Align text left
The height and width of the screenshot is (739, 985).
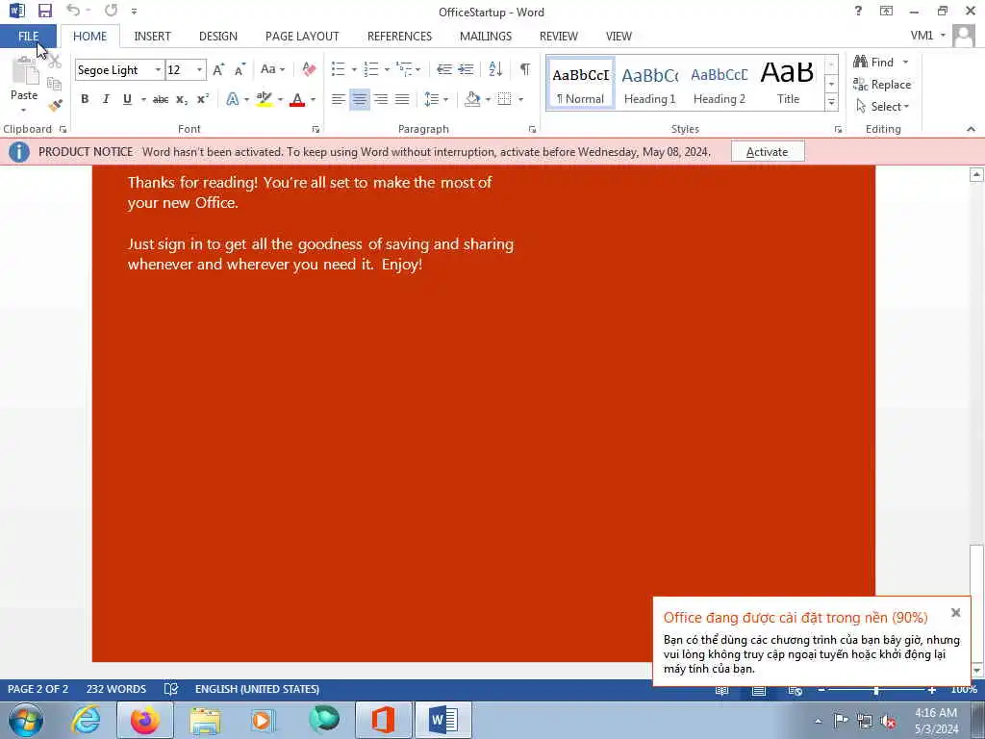338,99
